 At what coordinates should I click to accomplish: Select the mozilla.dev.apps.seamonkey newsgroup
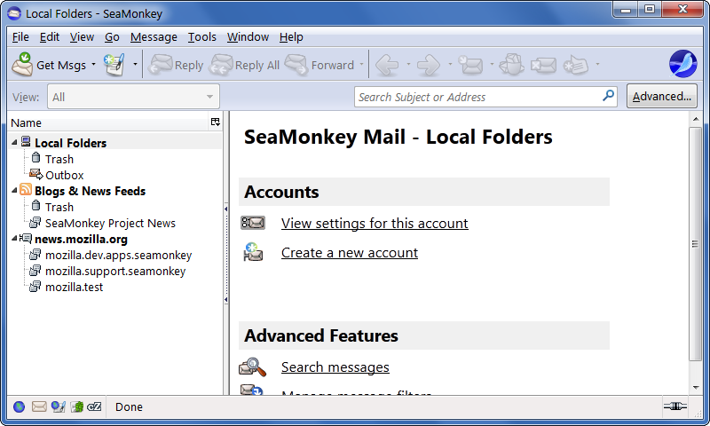tap(119, 256)
